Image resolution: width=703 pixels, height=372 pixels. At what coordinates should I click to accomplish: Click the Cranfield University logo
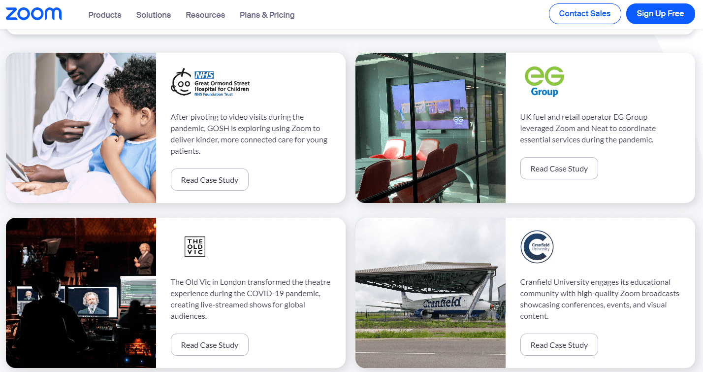tap(537, 247)
